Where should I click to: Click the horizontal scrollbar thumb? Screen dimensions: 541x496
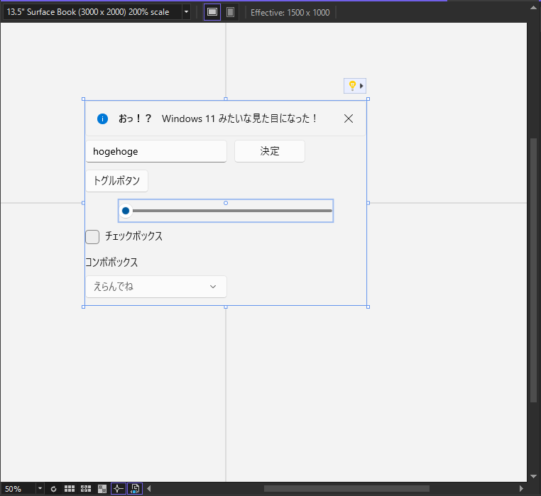[x=346, y=489]
